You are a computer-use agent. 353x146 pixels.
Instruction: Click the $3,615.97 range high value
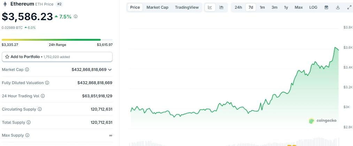pyautogui.click(x=105, y=45)
